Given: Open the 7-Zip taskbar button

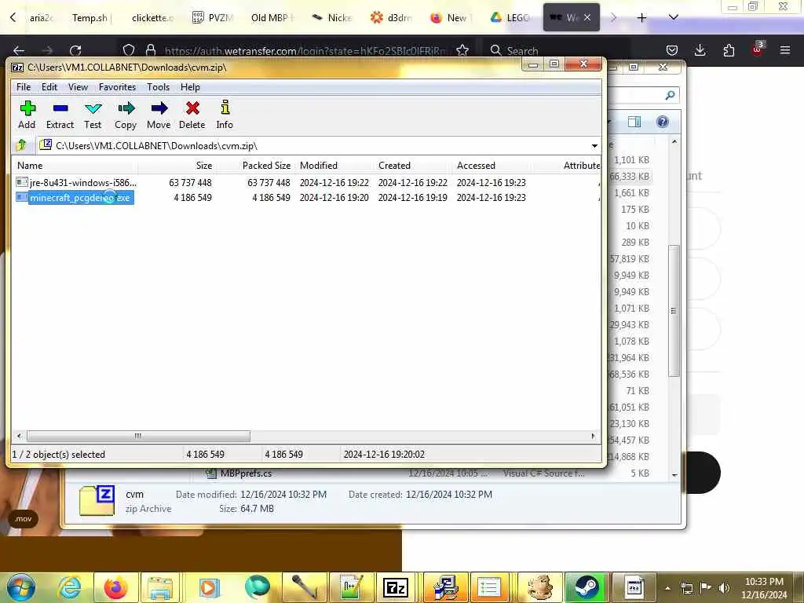Looking at the screenshot, I should (396, 587).
